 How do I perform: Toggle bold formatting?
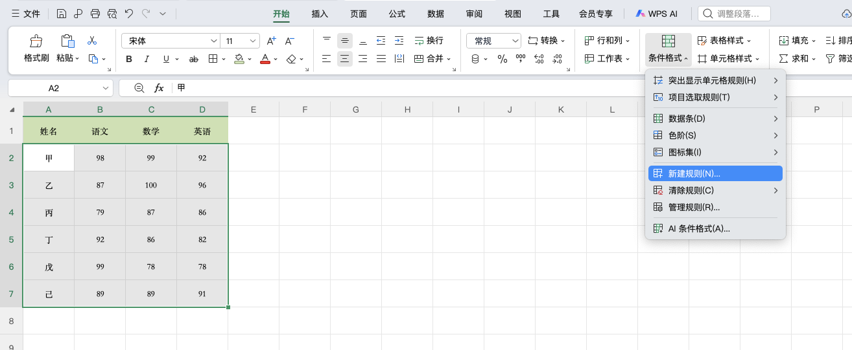pyautogui.click(x=129, y=59)
